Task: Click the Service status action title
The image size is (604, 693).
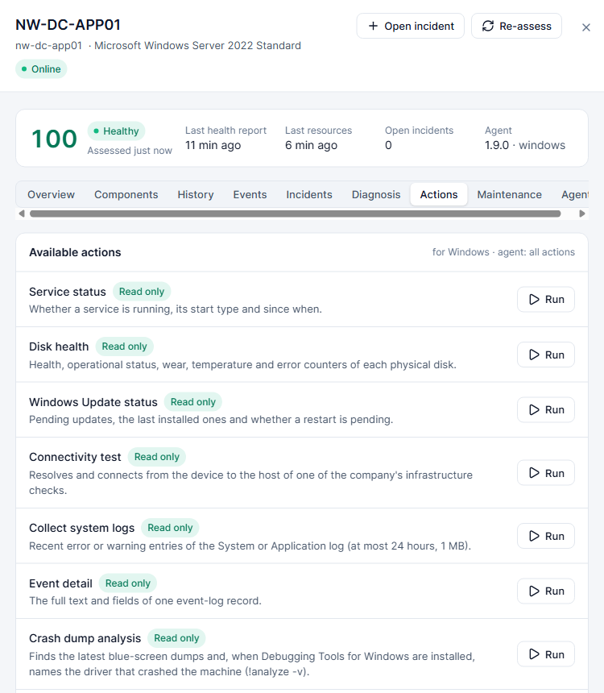Action: click(x=68, y=292)
